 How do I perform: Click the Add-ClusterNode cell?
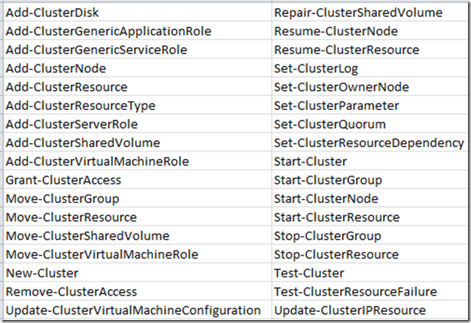point(55,68)
